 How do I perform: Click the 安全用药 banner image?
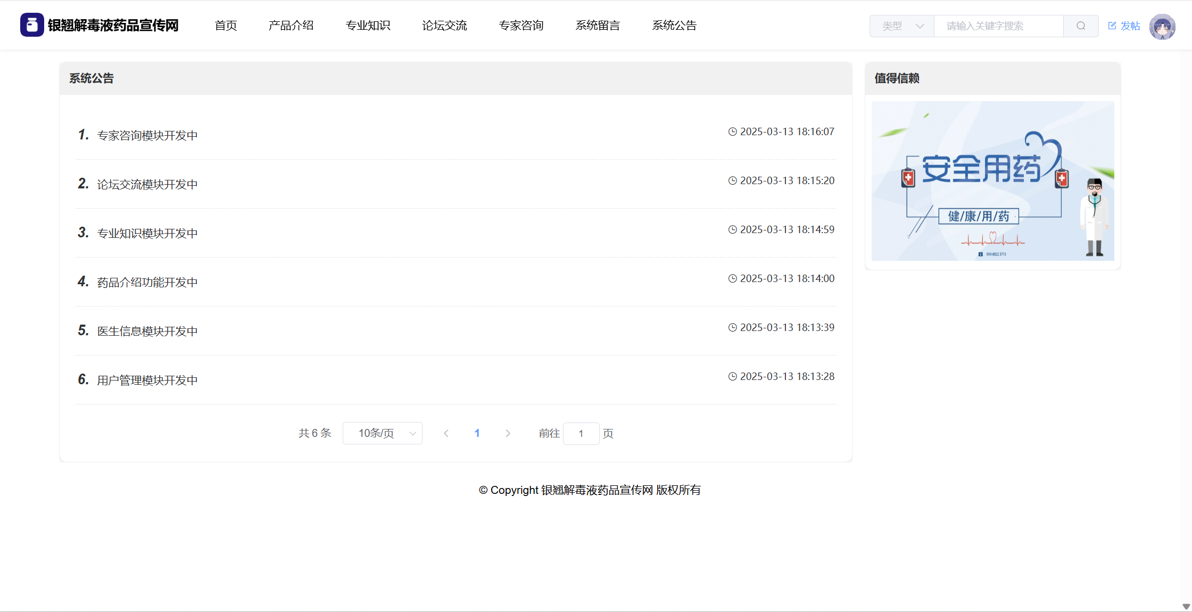[992, 181]
